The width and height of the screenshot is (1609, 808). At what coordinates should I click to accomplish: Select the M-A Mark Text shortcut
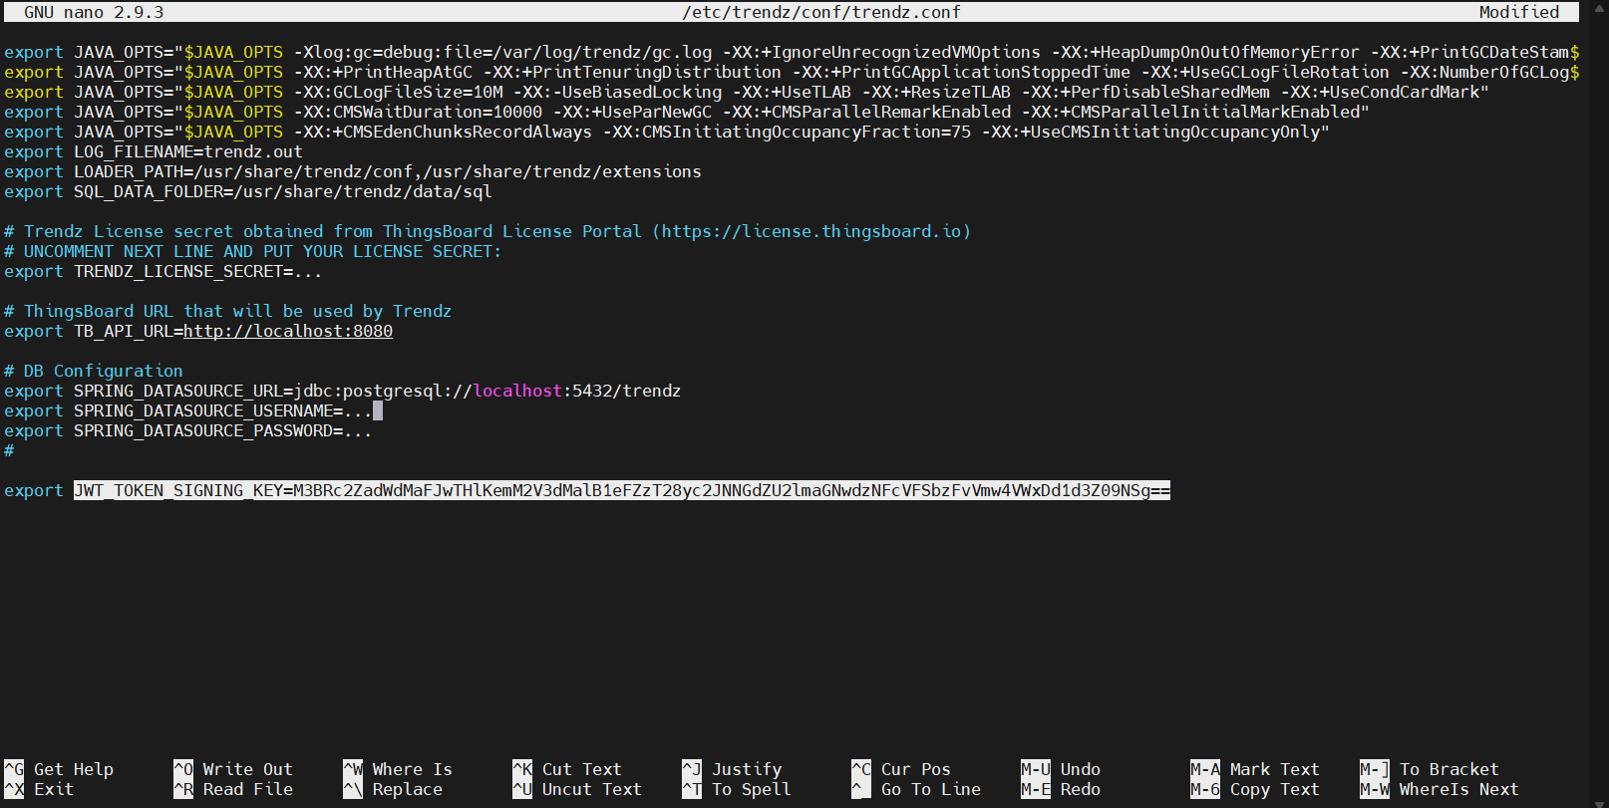(1256, 769)
